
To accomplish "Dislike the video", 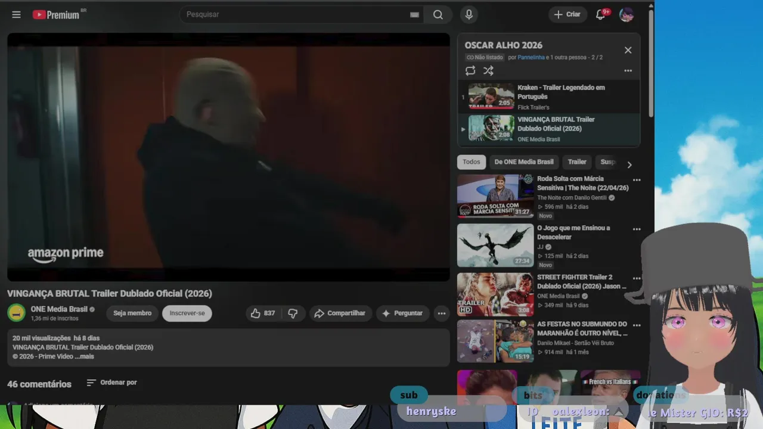I will pyautogui.click(x=293, y=313).
